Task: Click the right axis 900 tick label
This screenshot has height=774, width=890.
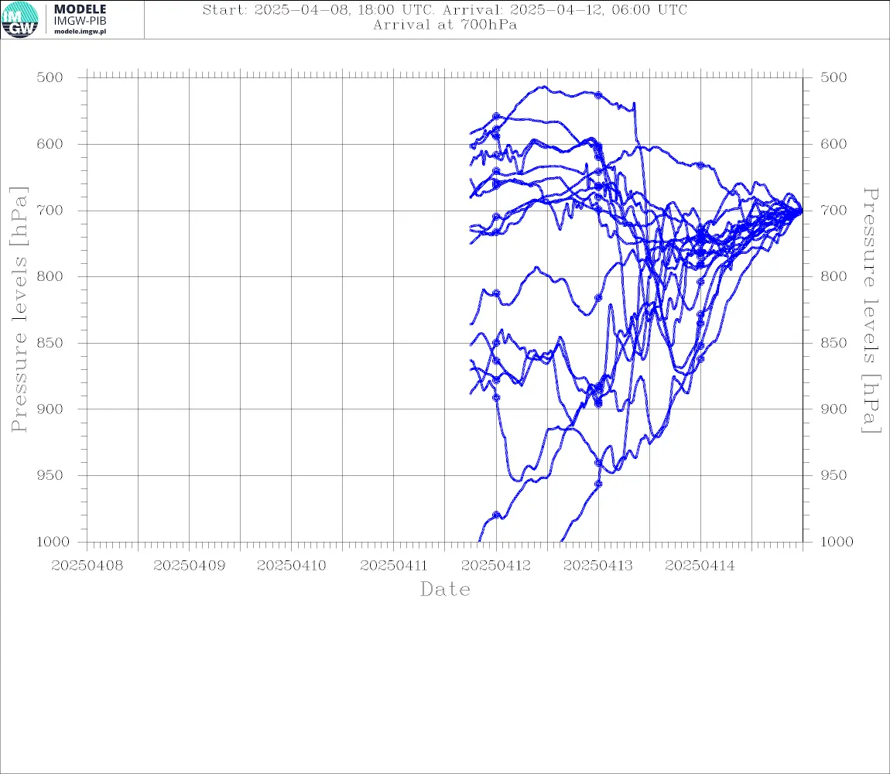Action: [834, 409]
